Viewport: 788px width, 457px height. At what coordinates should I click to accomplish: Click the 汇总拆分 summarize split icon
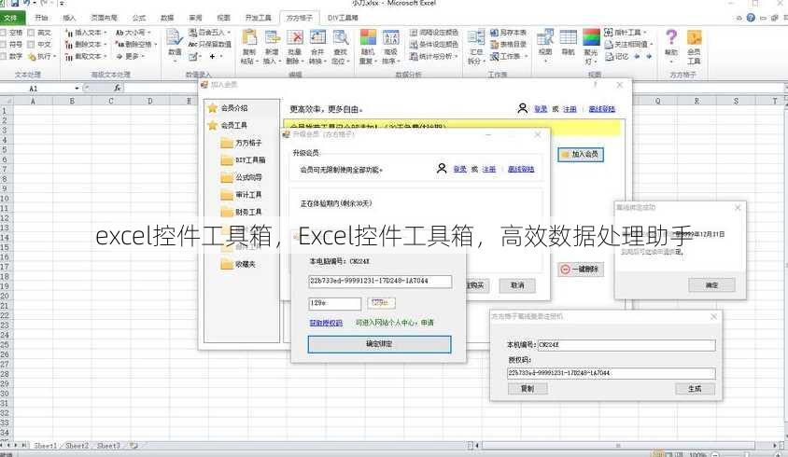pos(475,37)
